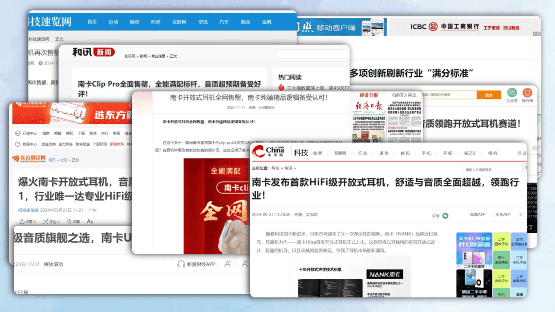Open 和讯 article title 南卡Clip Pro全面售罄
The image size is (555, 312).
(x=169, y=89)
